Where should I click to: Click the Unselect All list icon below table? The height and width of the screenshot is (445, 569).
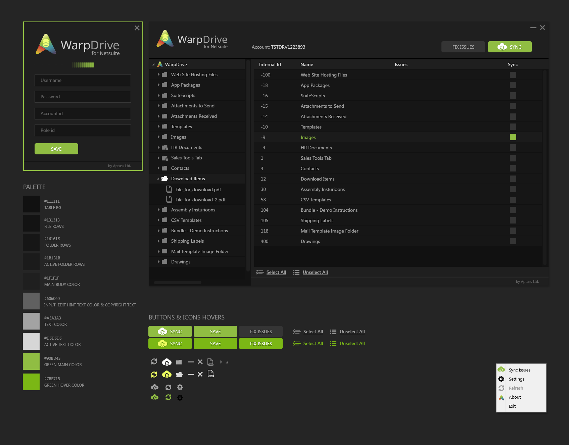[x=296, y=273]
